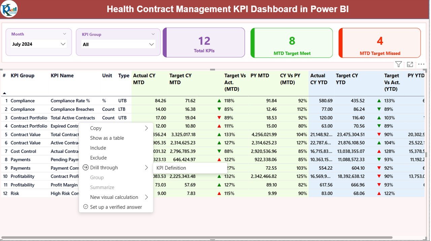Image resolution: width=431 pixels, height=241 pixels.
Task: Click green up arrow in Compliance Rate row
Action: click(x=219, y=101)
